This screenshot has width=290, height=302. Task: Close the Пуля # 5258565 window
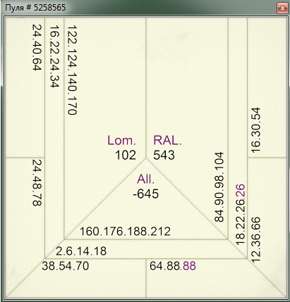pos(282,8)
